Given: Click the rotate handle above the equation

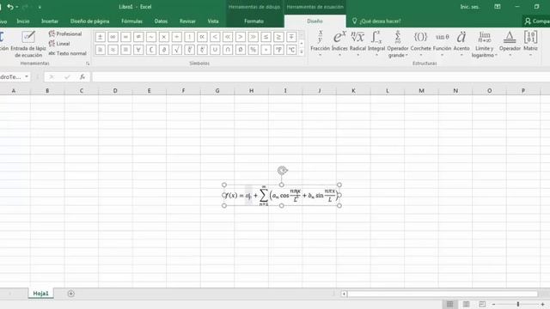Looking at the screenshot, I should 282,170.
